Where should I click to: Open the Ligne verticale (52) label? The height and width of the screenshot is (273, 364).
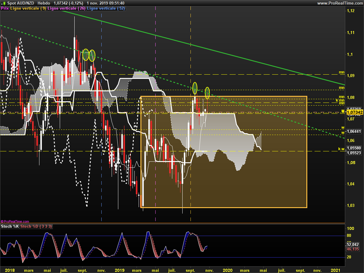[x=106, y=8]
